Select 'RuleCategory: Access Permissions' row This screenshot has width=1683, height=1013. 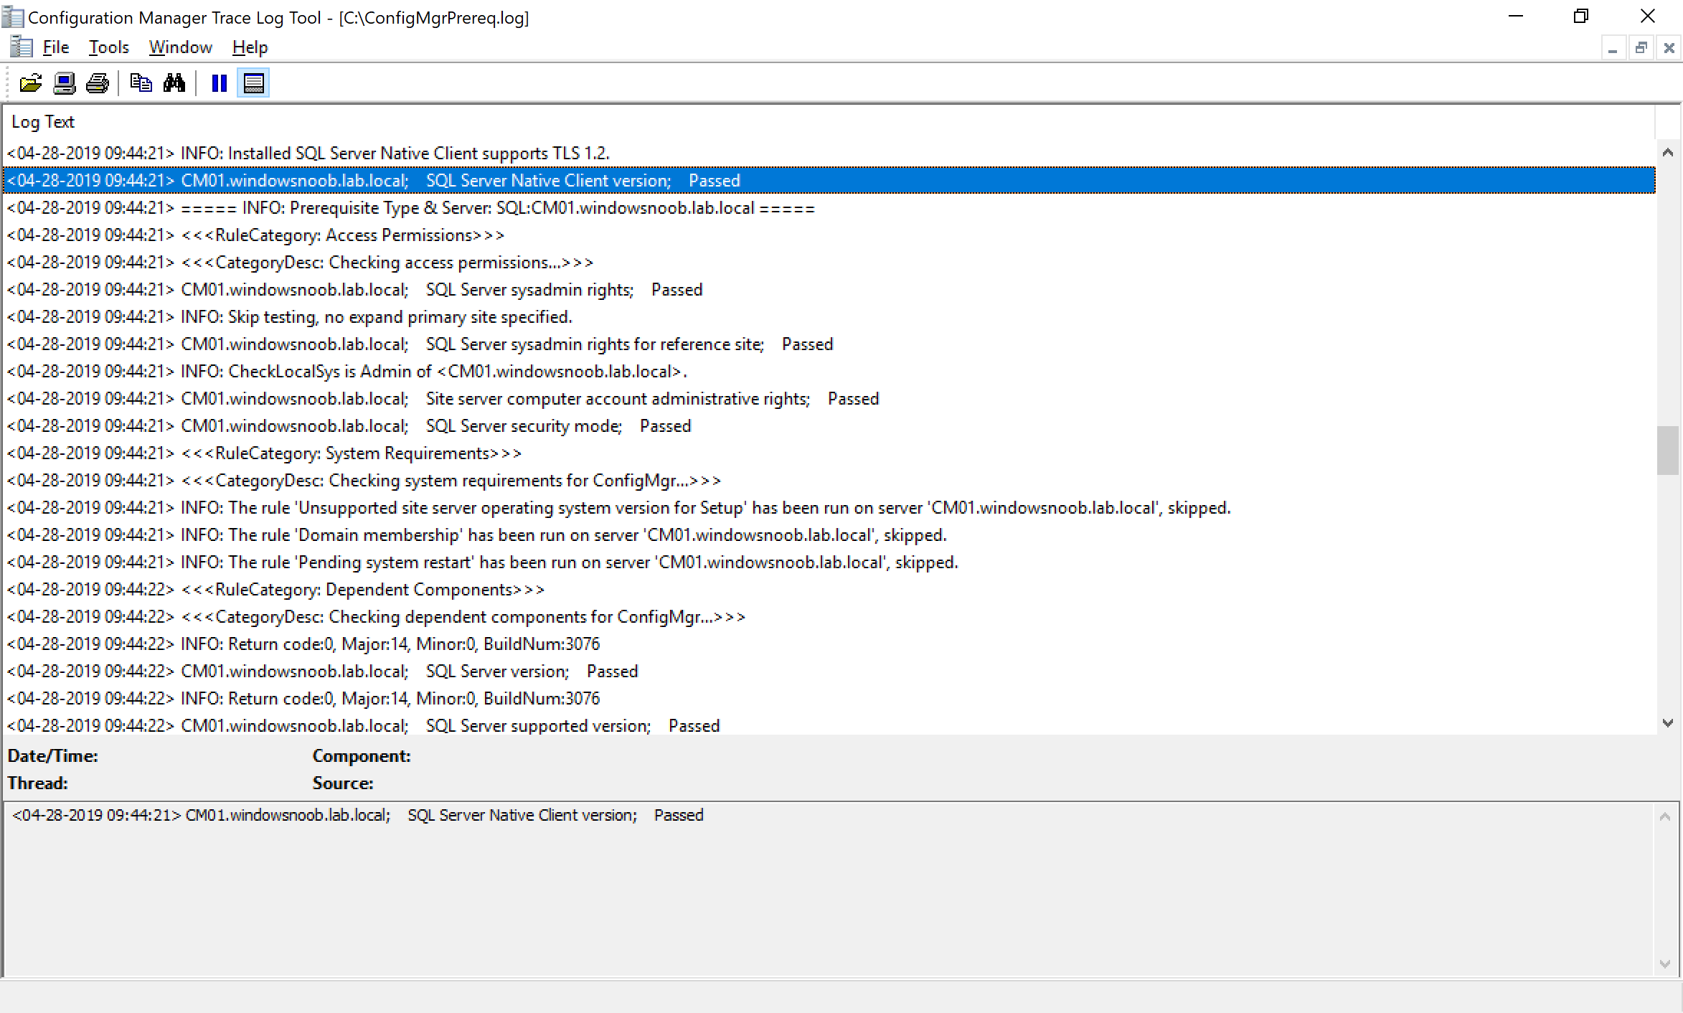click(x=829, y=235)
